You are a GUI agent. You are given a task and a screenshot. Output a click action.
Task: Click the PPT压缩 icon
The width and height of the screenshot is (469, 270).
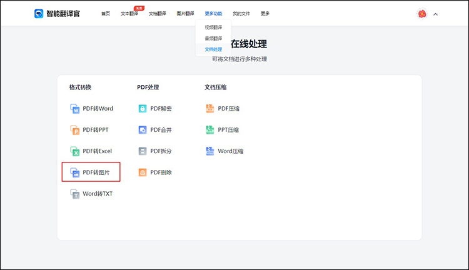pyautogui.click(x=210, y=130)
